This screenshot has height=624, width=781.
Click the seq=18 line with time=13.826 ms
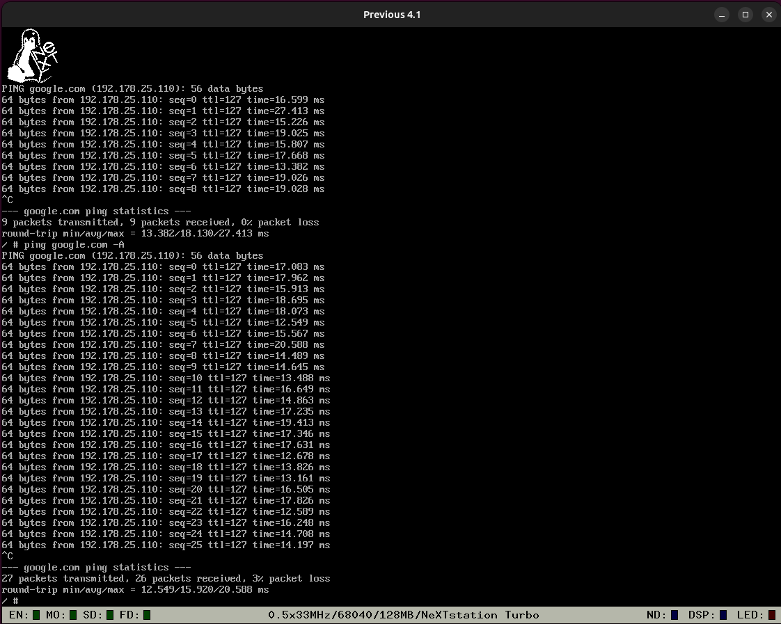166,467
